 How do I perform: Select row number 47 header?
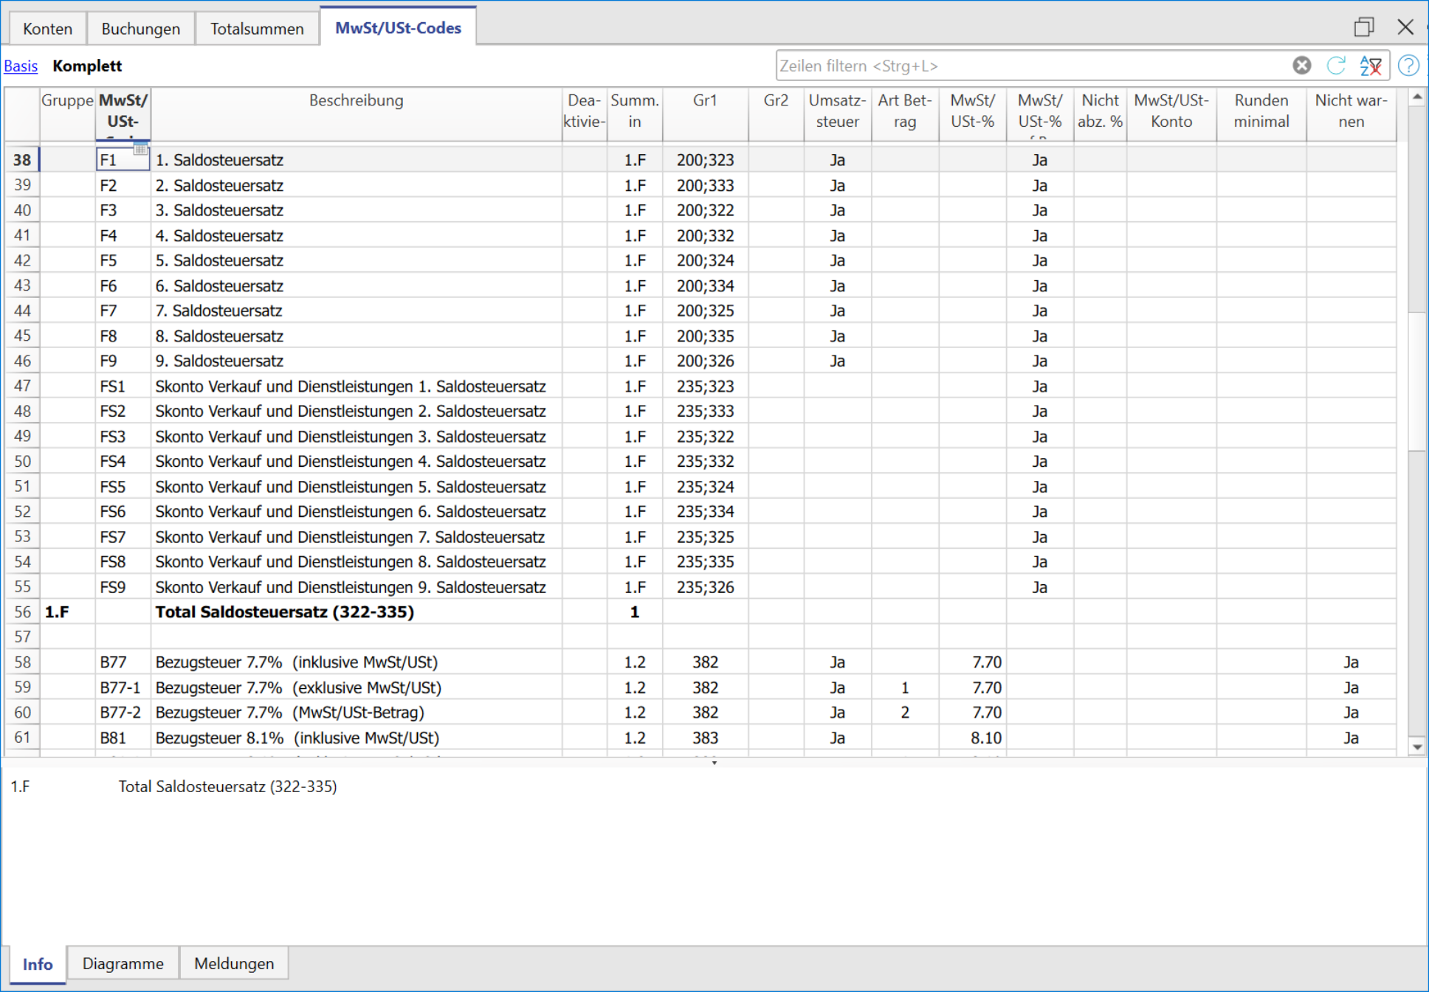click(x=22, y=386)
